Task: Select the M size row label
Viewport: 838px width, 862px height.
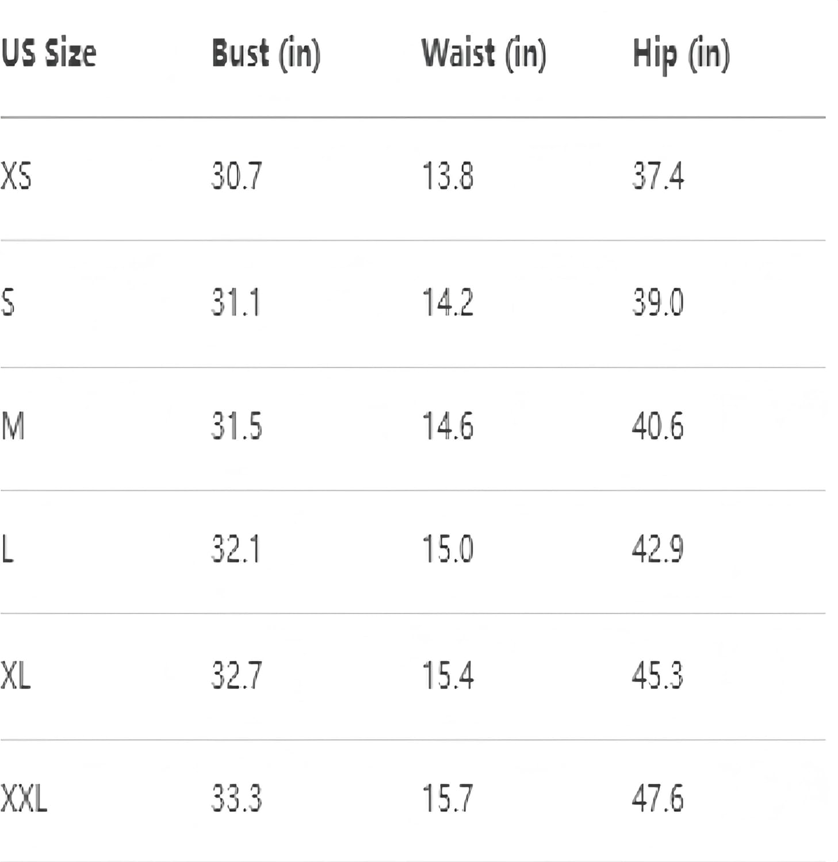Action: click(x=13, y=426)
